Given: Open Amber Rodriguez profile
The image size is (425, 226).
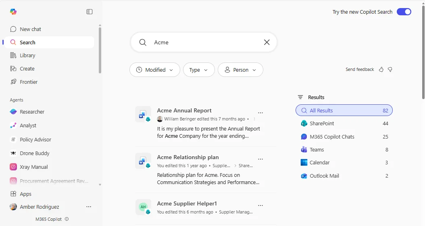Looking at the screenshot, I should pos(34,207).
